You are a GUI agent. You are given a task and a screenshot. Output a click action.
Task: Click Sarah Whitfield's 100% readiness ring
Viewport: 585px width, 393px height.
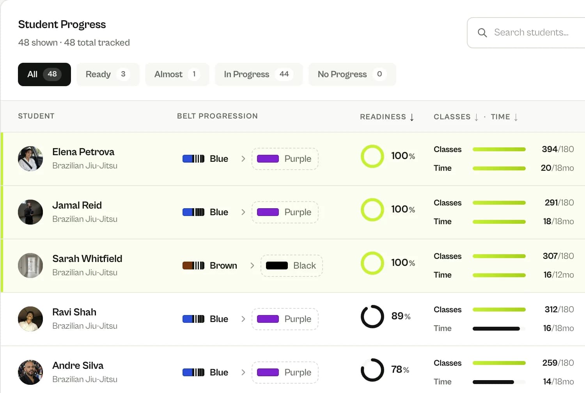coord(372,263)
